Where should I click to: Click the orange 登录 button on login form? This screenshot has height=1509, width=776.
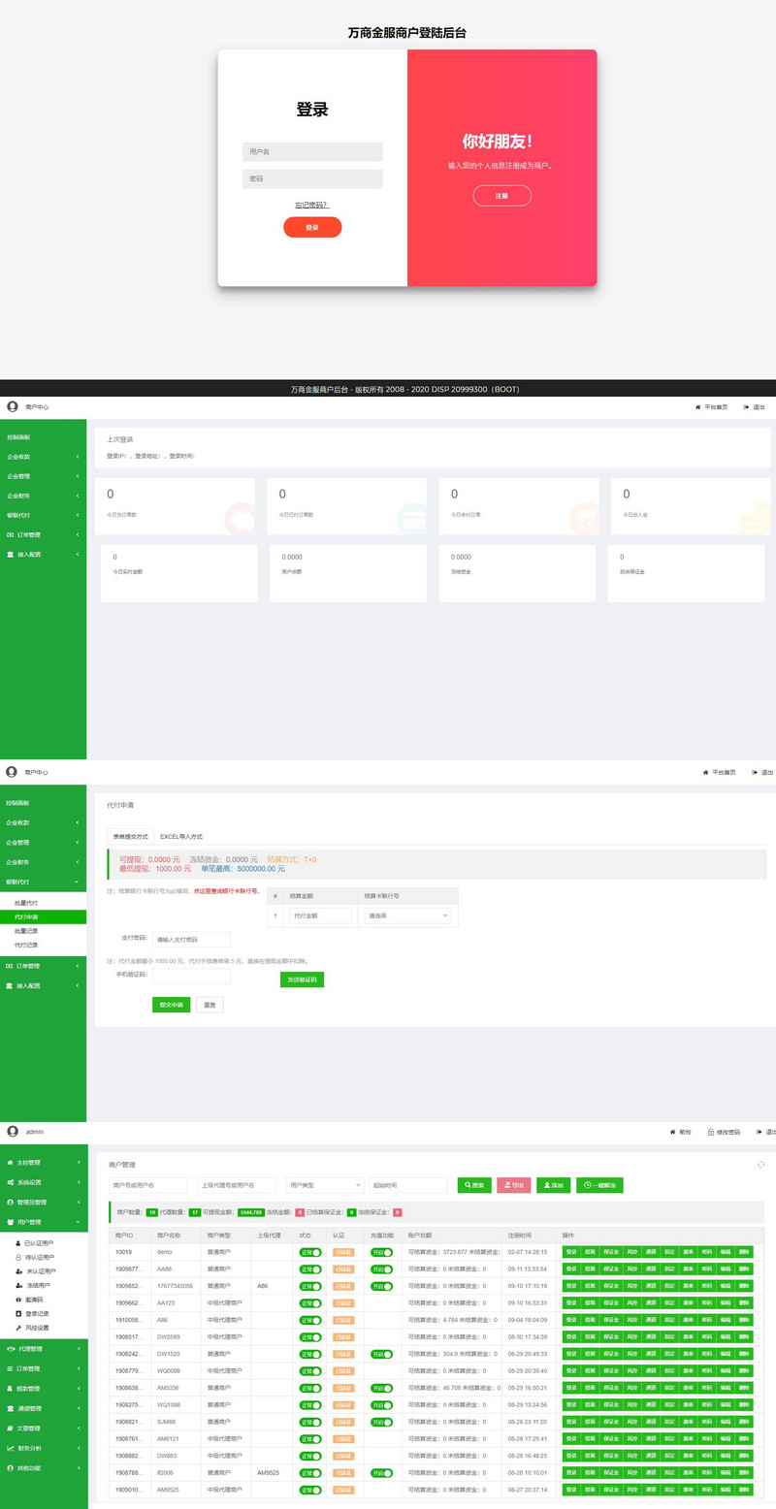coord(312,227)
